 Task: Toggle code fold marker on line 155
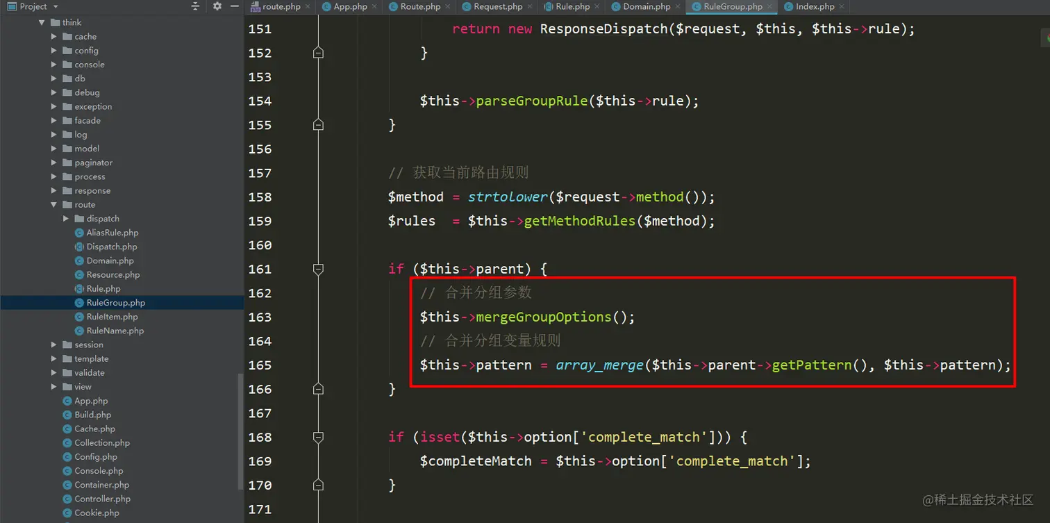(x=318, y=125)
